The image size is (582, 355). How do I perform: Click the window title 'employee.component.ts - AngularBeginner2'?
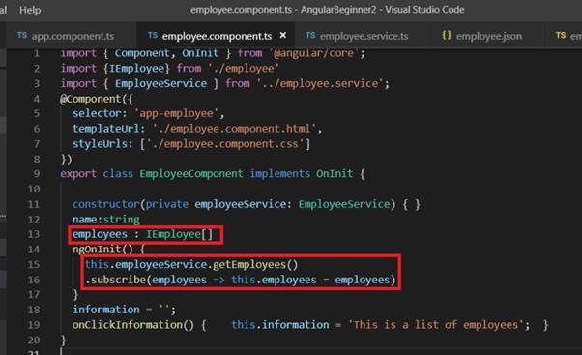point(283,10)
